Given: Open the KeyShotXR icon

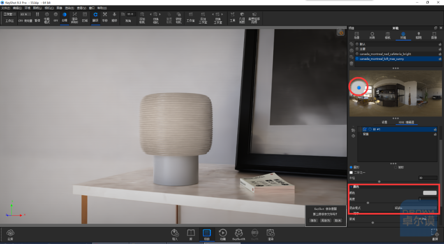Looking at the screenshot, I should tap(239, 233).
